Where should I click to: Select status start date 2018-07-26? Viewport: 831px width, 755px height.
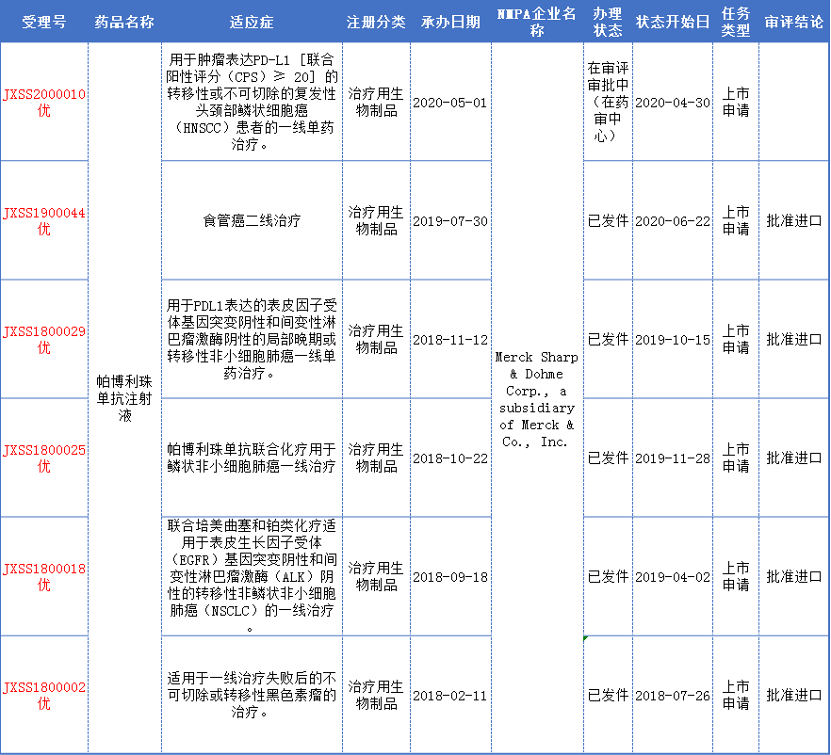(673, 695)
